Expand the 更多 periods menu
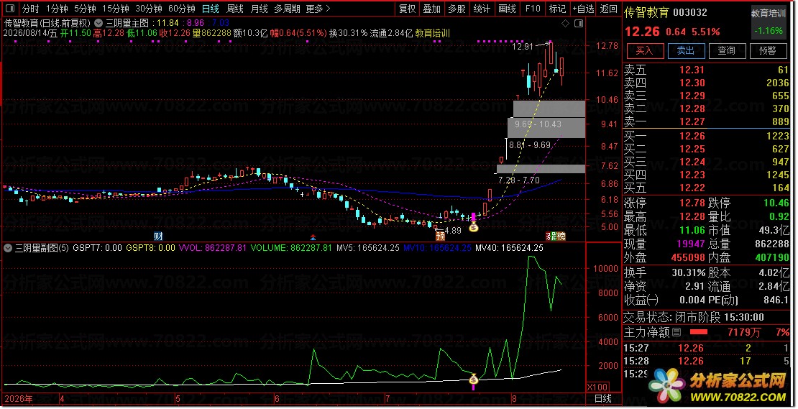 tap(318, 9)
